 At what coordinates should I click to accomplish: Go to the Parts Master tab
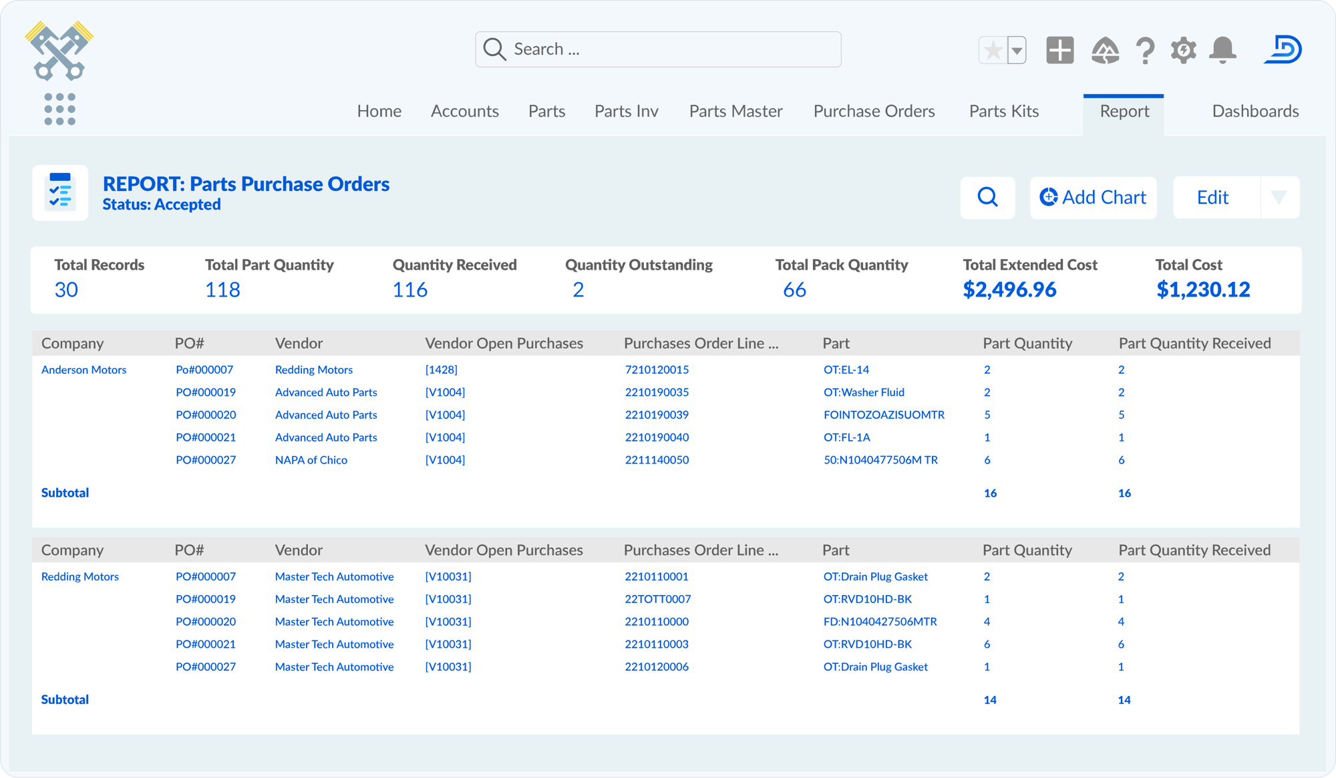tap(735, 111)
